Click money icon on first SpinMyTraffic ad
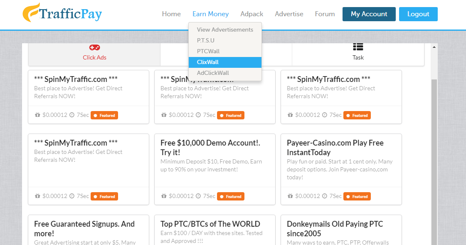 point(37,115)
